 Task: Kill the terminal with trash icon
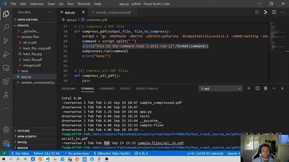click(266, 89)
